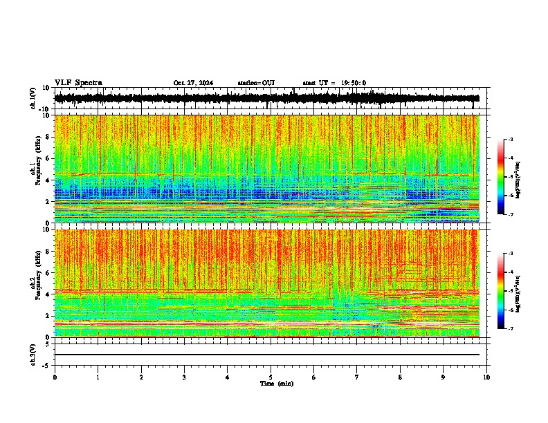Click the time axis tick label '3'

(184, 377)
